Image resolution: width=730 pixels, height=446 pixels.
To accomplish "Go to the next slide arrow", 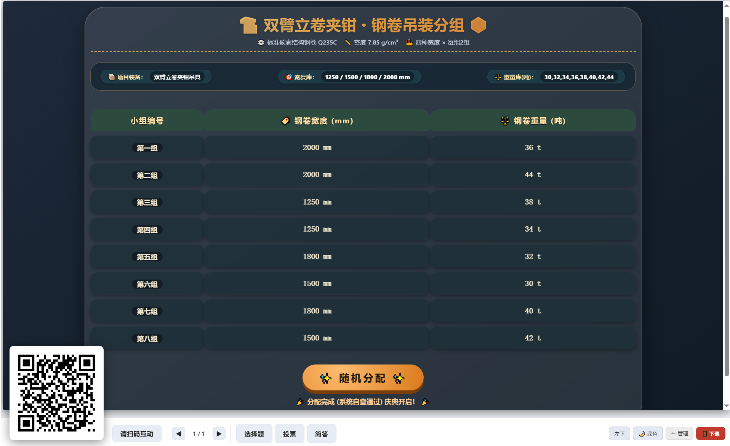I will pos(219,433).
